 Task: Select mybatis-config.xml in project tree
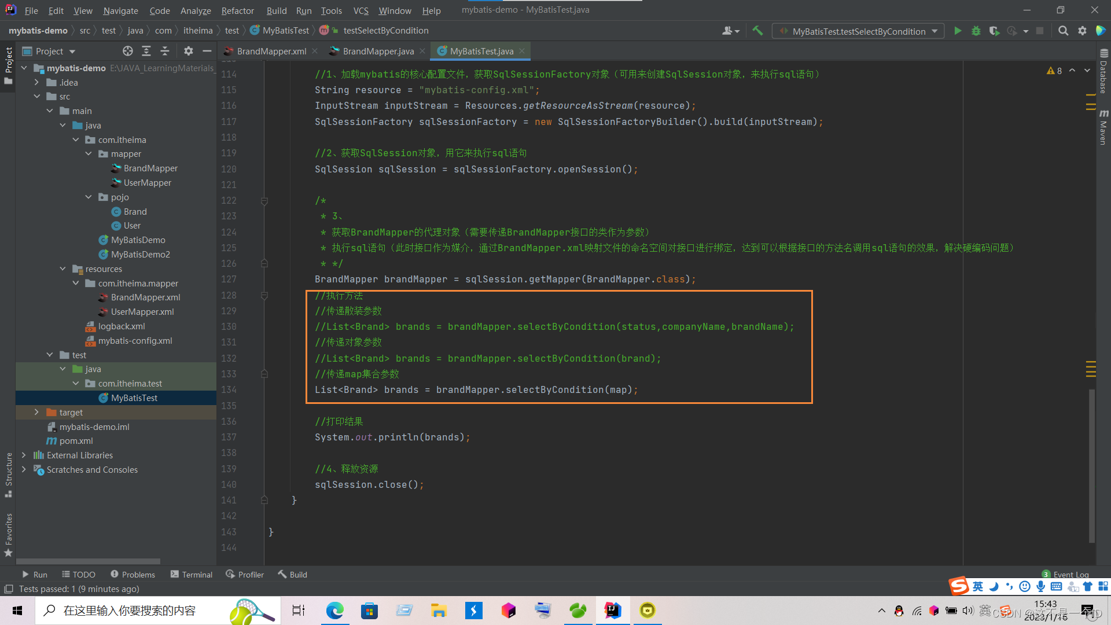(x=135, y=341)
